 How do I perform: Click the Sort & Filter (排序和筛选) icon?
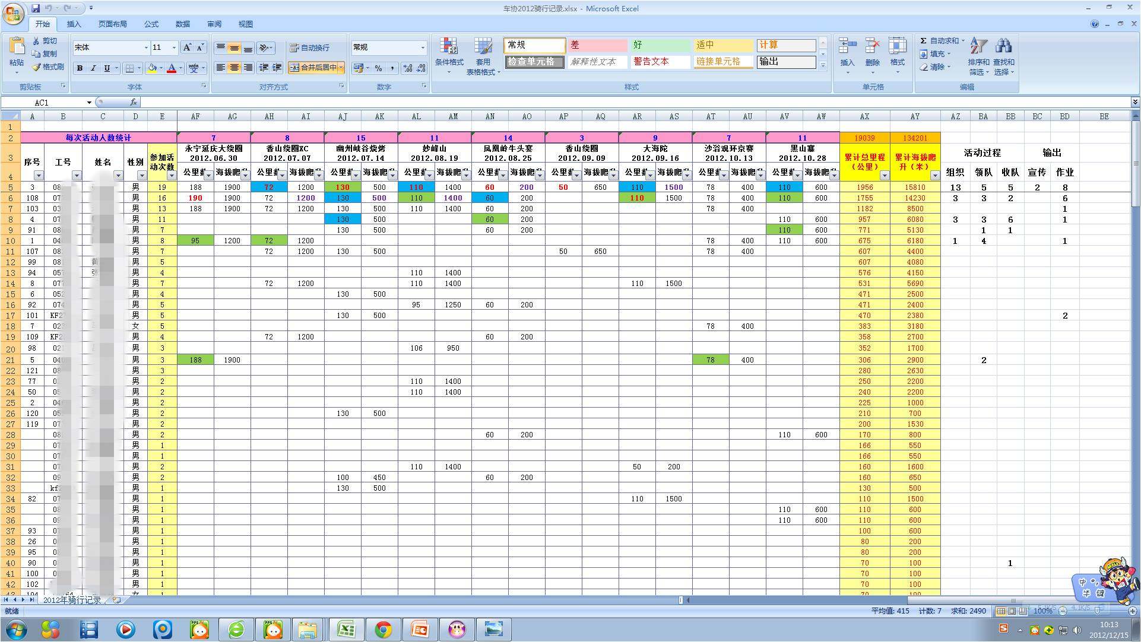978,46
